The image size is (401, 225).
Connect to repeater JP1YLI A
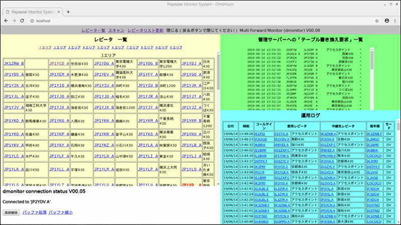tap(148, 156)
